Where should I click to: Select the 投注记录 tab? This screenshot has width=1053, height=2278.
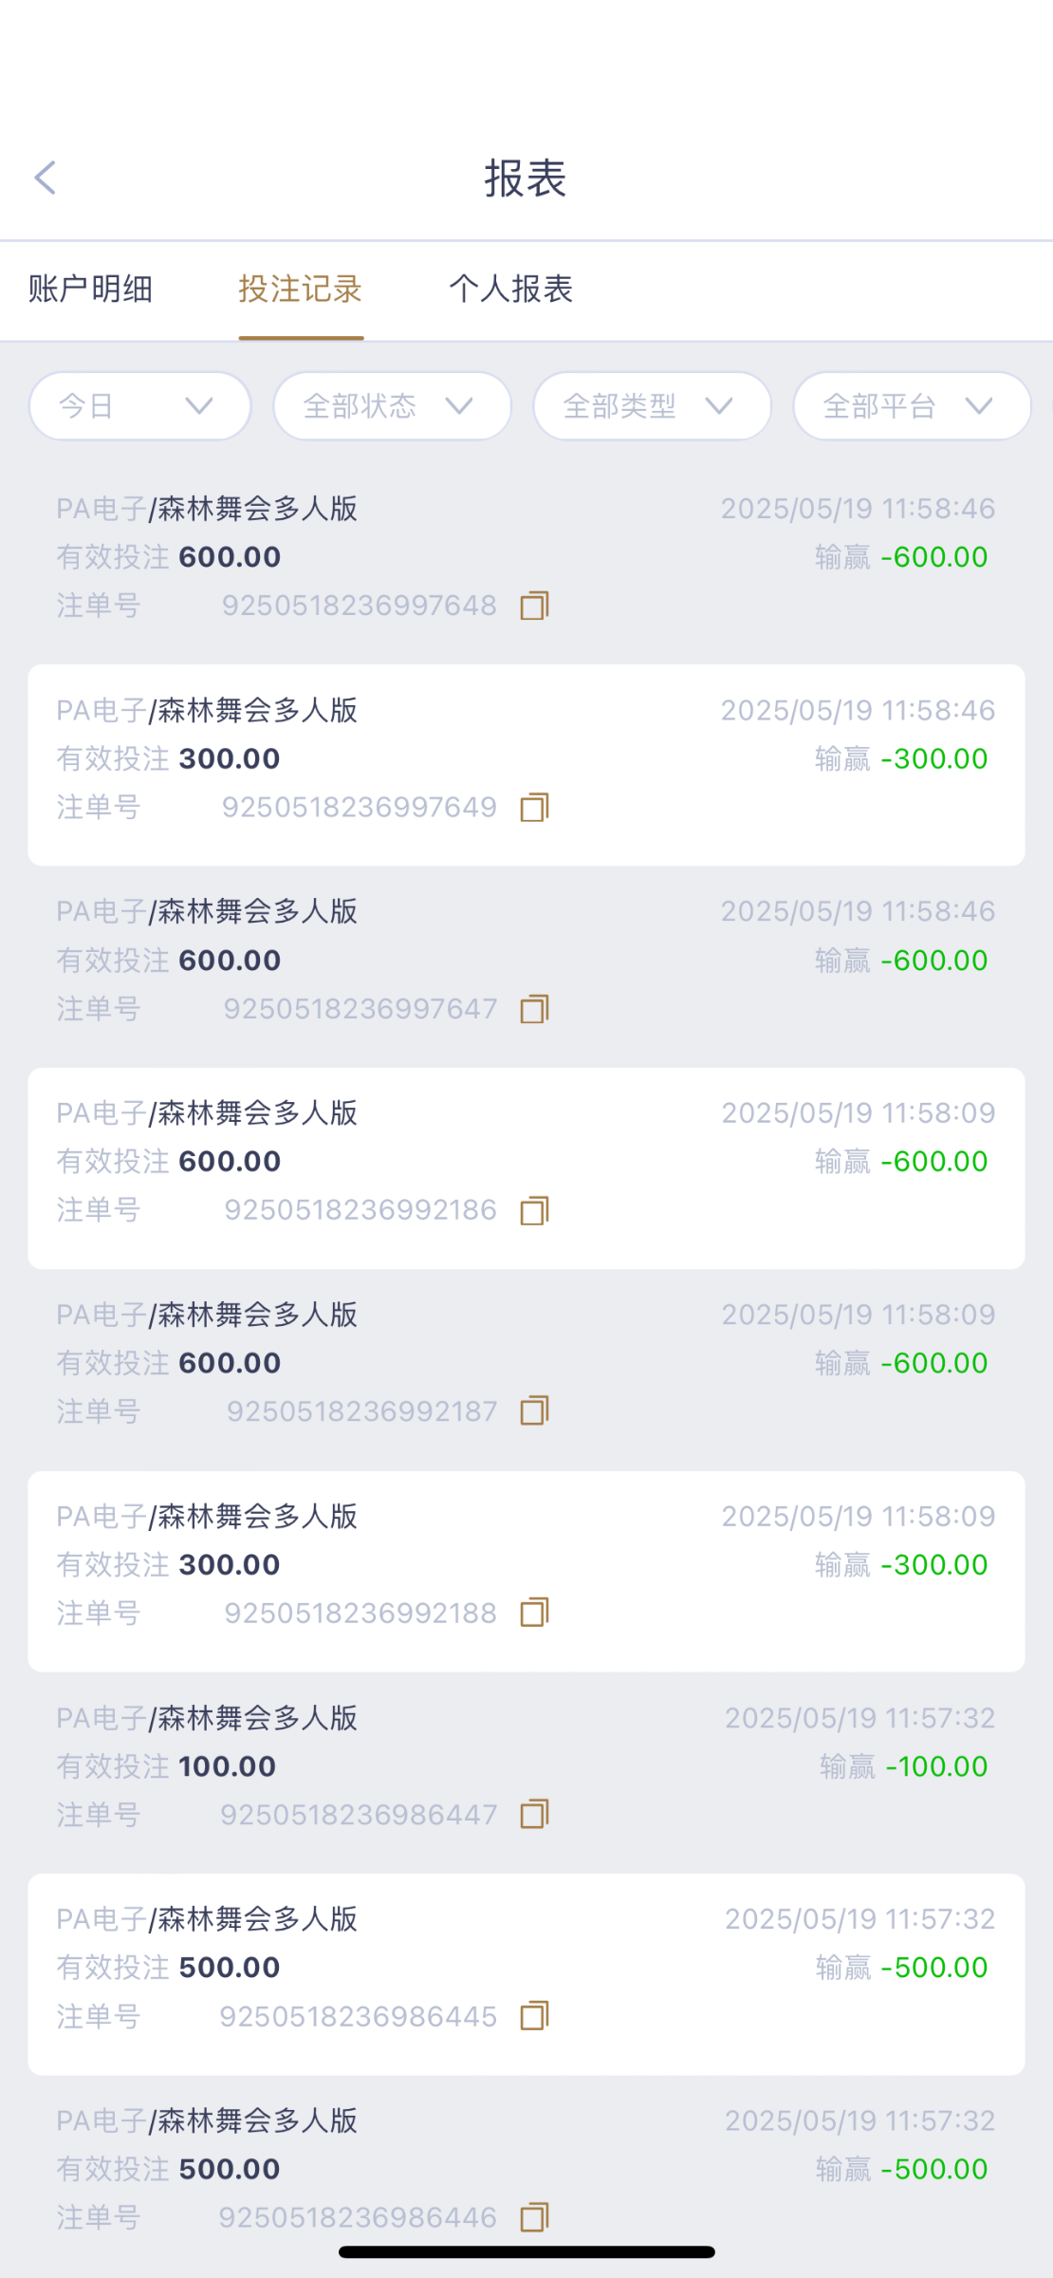click(301, 289)
